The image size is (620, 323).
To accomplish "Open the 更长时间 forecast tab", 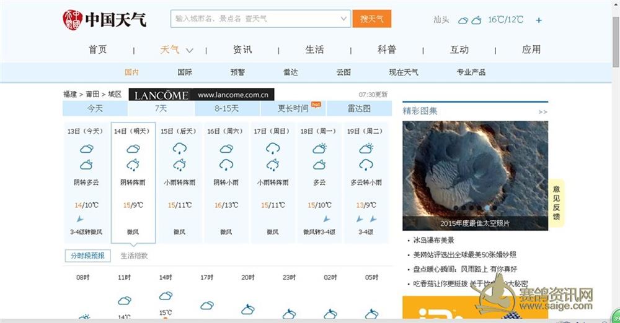I will [x=293, y=109].
